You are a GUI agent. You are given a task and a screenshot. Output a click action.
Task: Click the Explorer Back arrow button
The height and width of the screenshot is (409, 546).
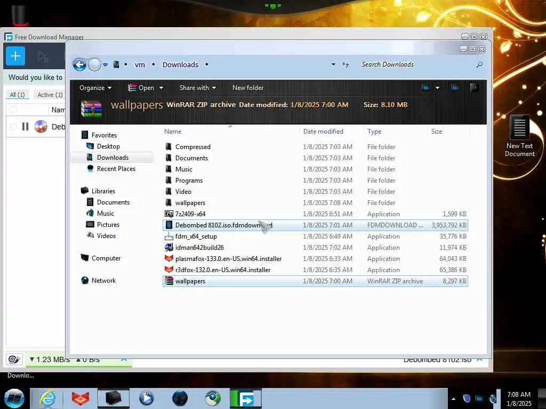coord(79,64)
